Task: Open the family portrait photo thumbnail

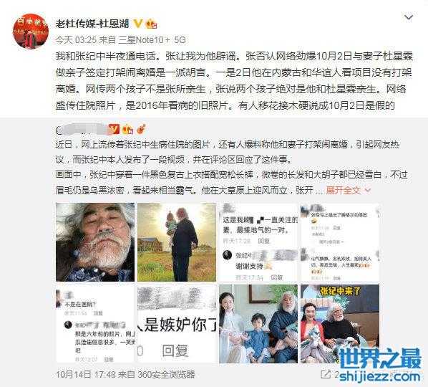Action: [x=258, y=324]
